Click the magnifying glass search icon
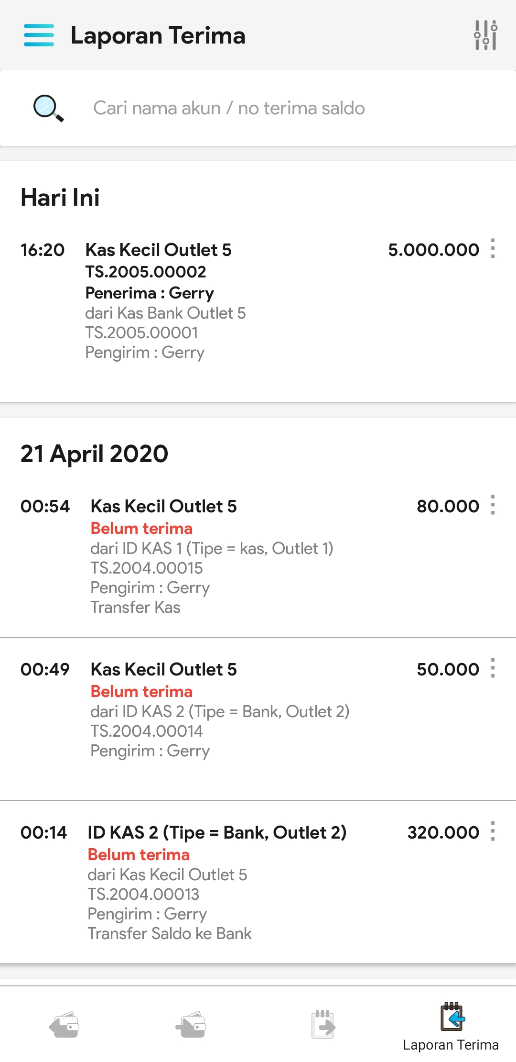Screen dimensions: 516x1062 (48, 108)
